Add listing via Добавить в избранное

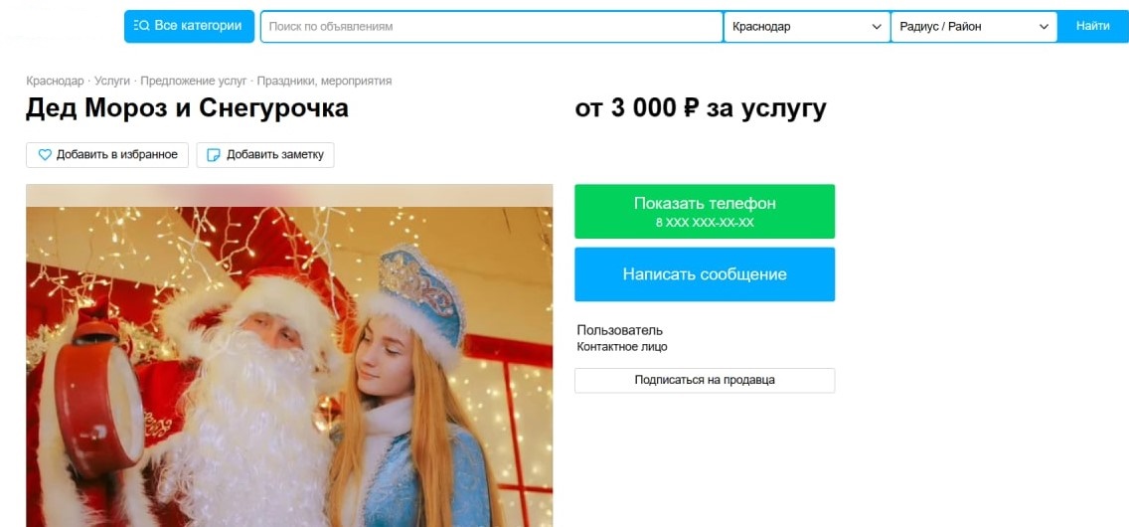pyautogui.click(x=107, y=155)
